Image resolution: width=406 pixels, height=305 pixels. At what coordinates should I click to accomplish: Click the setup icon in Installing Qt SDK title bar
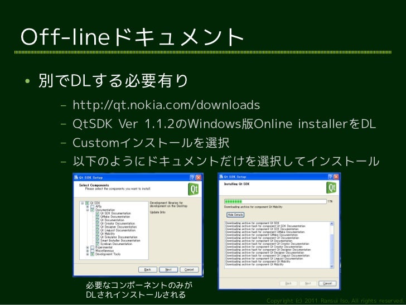(221, 177)
